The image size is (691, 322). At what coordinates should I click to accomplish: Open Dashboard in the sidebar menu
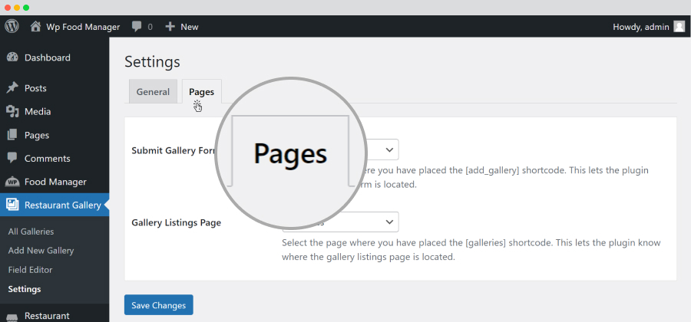pyautogui.click(x=48, y=58)
